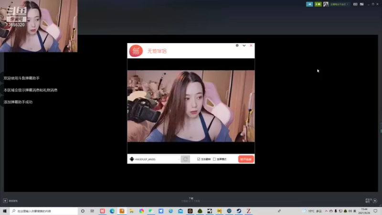The width and height of the screenshot is (382, 215).
Task: Click the Steam profile avatar
Action: (x=326, y=4)
